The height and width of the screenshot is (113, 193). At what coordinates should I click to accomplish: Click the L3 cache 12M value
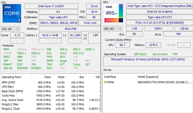point(95,38)
